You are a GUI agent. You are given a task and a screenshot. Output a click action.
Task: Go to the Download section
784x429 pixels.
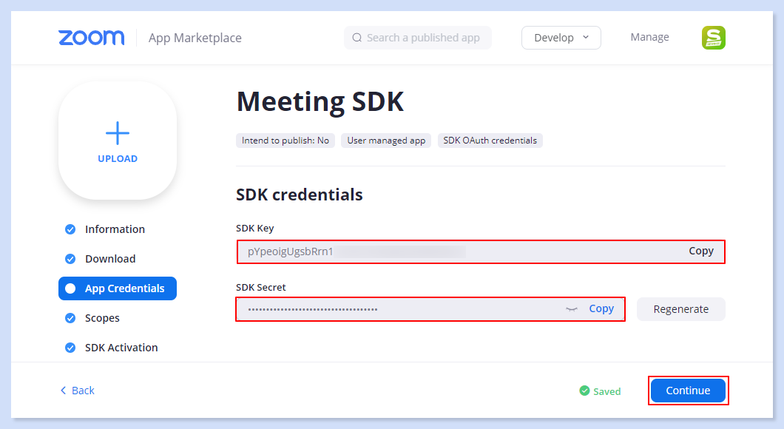pos(110,258)
